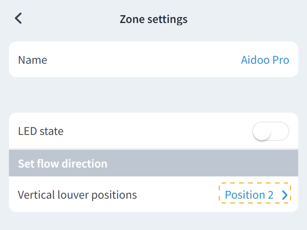Click the chevron next to Position 2
Screen dimensions: 307x230
(285, 195)
